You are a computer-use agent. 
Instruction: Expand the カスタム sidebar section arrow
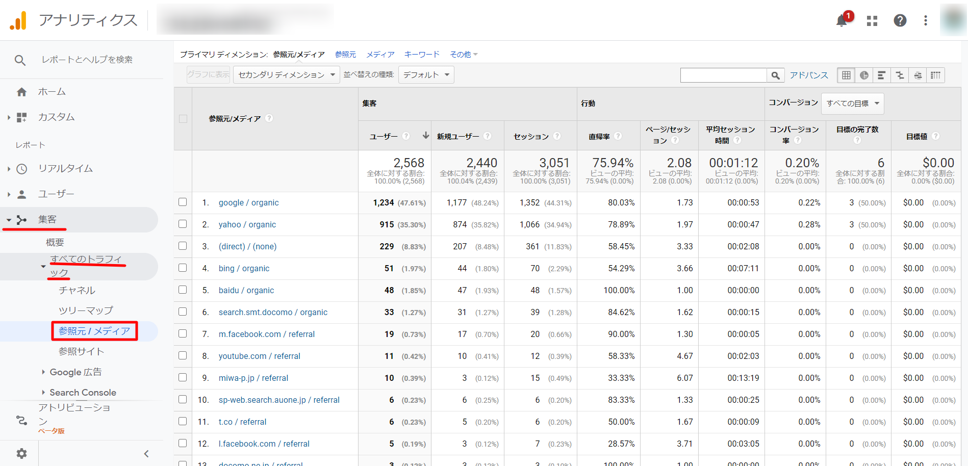[9, 118]
